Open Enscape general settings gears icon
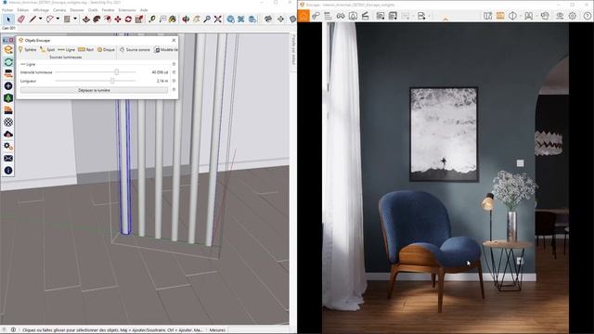The height and width of the screenshot is (334, 594). tap(8, 147)
